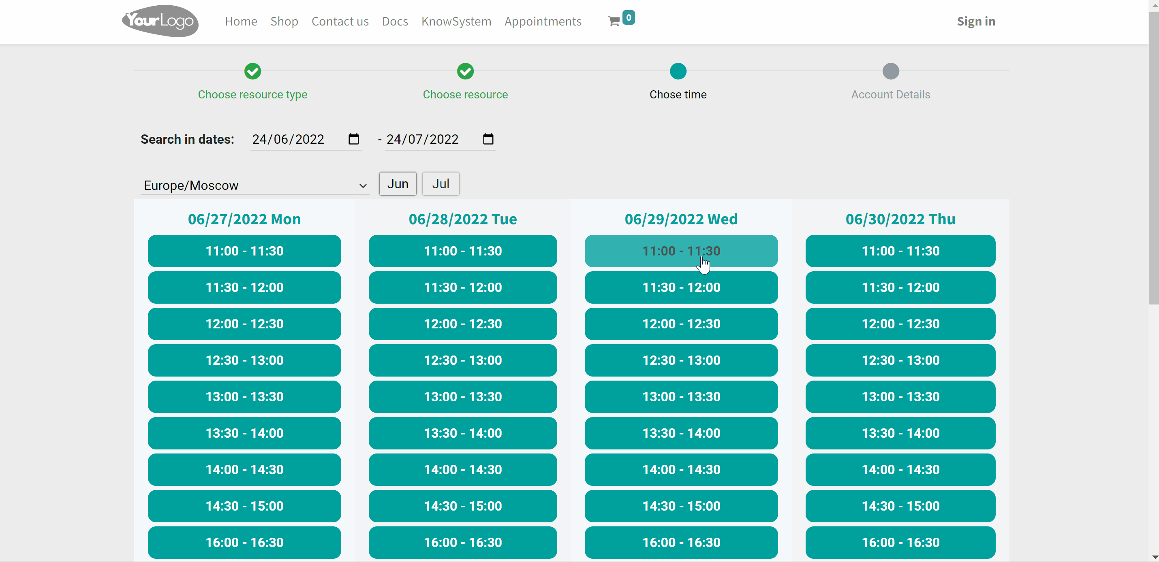The width and height of the screenshot is (1159, 562).
Task: Click the 06/30/2022 Thu column header
Action: (900, 219)
